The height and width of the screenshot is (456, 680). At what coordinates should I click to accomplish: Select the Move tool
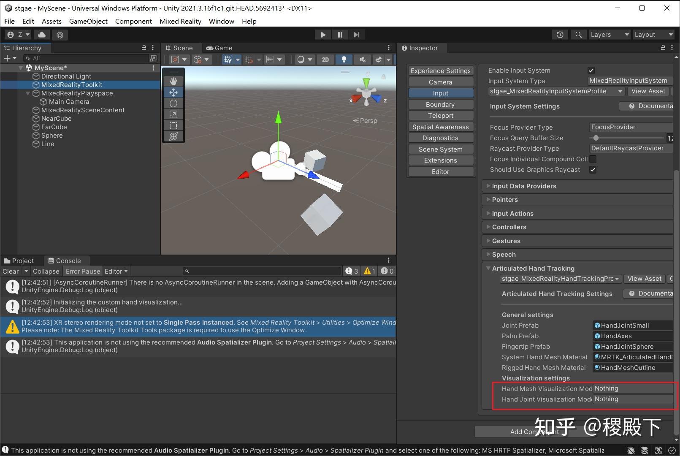173,92
